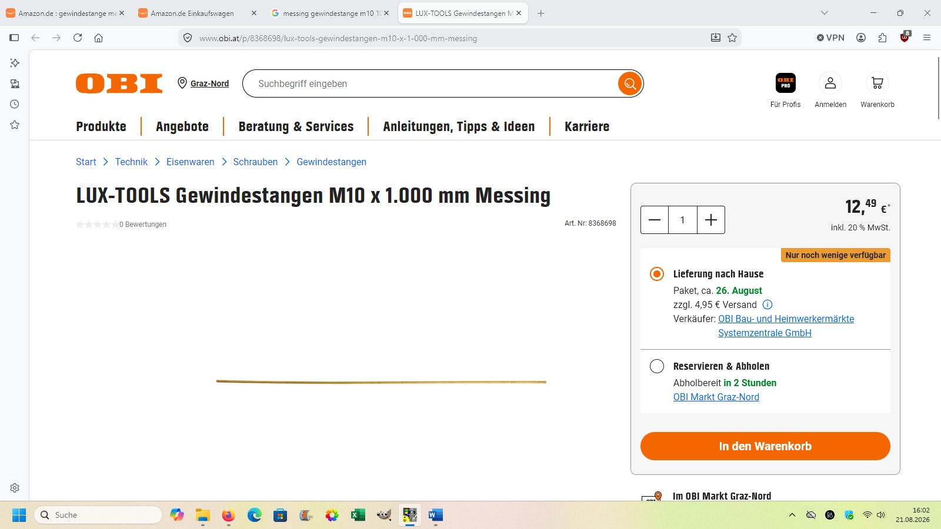Viewport: 941px width, 529px height.
Task: Click the 'In den Warenkorb' button
Action: pos(765,446)
